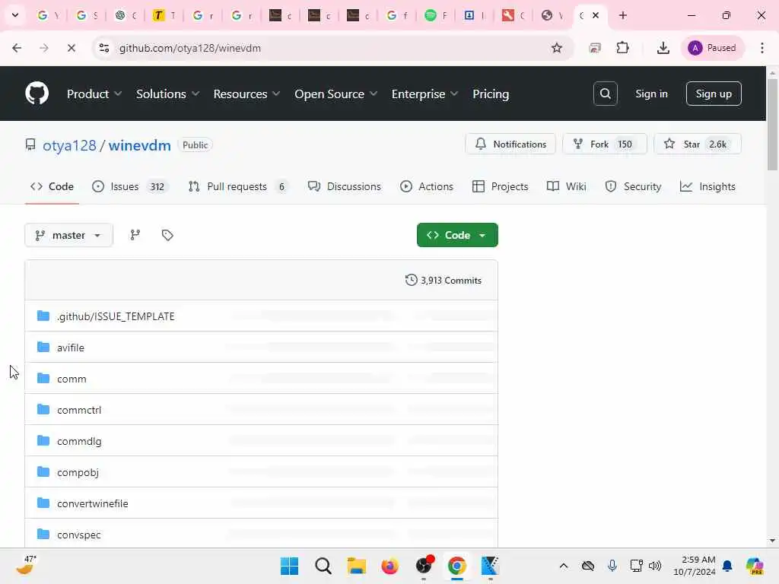Viewport: 779px width, 584px height.
Task: Show hidden system tray icons
Action: pos(564,566)
